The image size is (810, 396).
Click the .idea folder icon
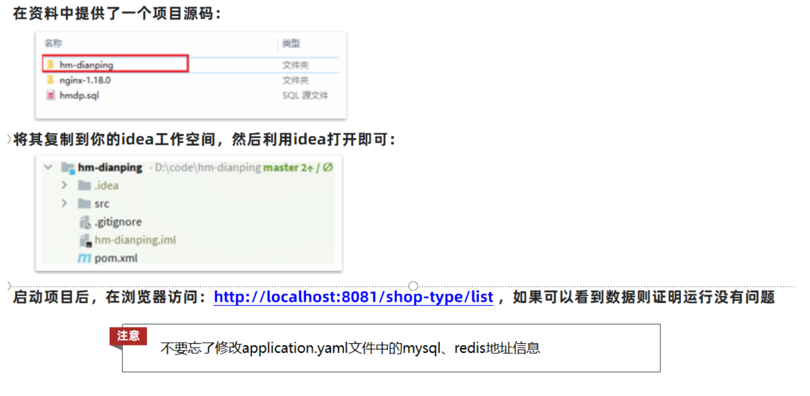[x=84, y=185]
